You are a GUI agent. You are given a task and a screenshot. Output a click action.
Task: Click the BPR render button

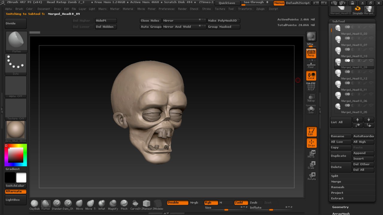pos(311,36)
